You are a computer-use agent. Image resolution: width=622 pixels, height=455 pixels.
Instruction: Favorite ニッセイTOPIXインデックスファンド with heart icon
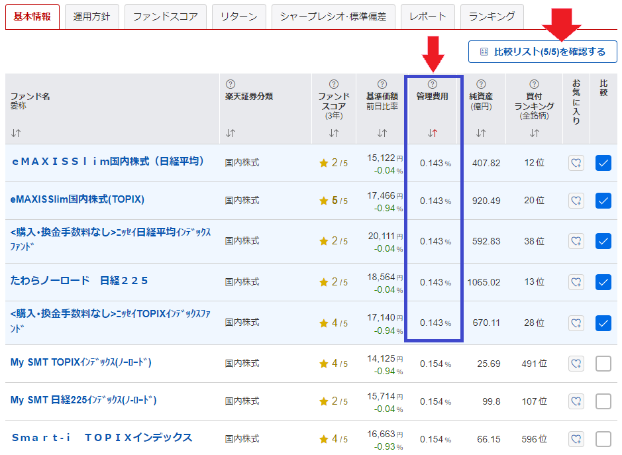point(576,323)
